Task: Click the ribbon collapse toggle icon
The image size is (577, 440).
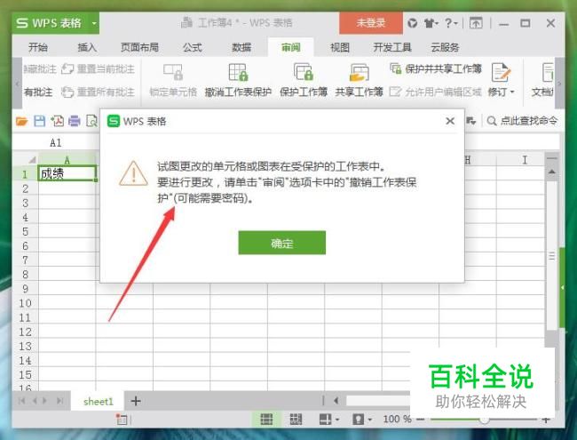Action: (476, 23)
